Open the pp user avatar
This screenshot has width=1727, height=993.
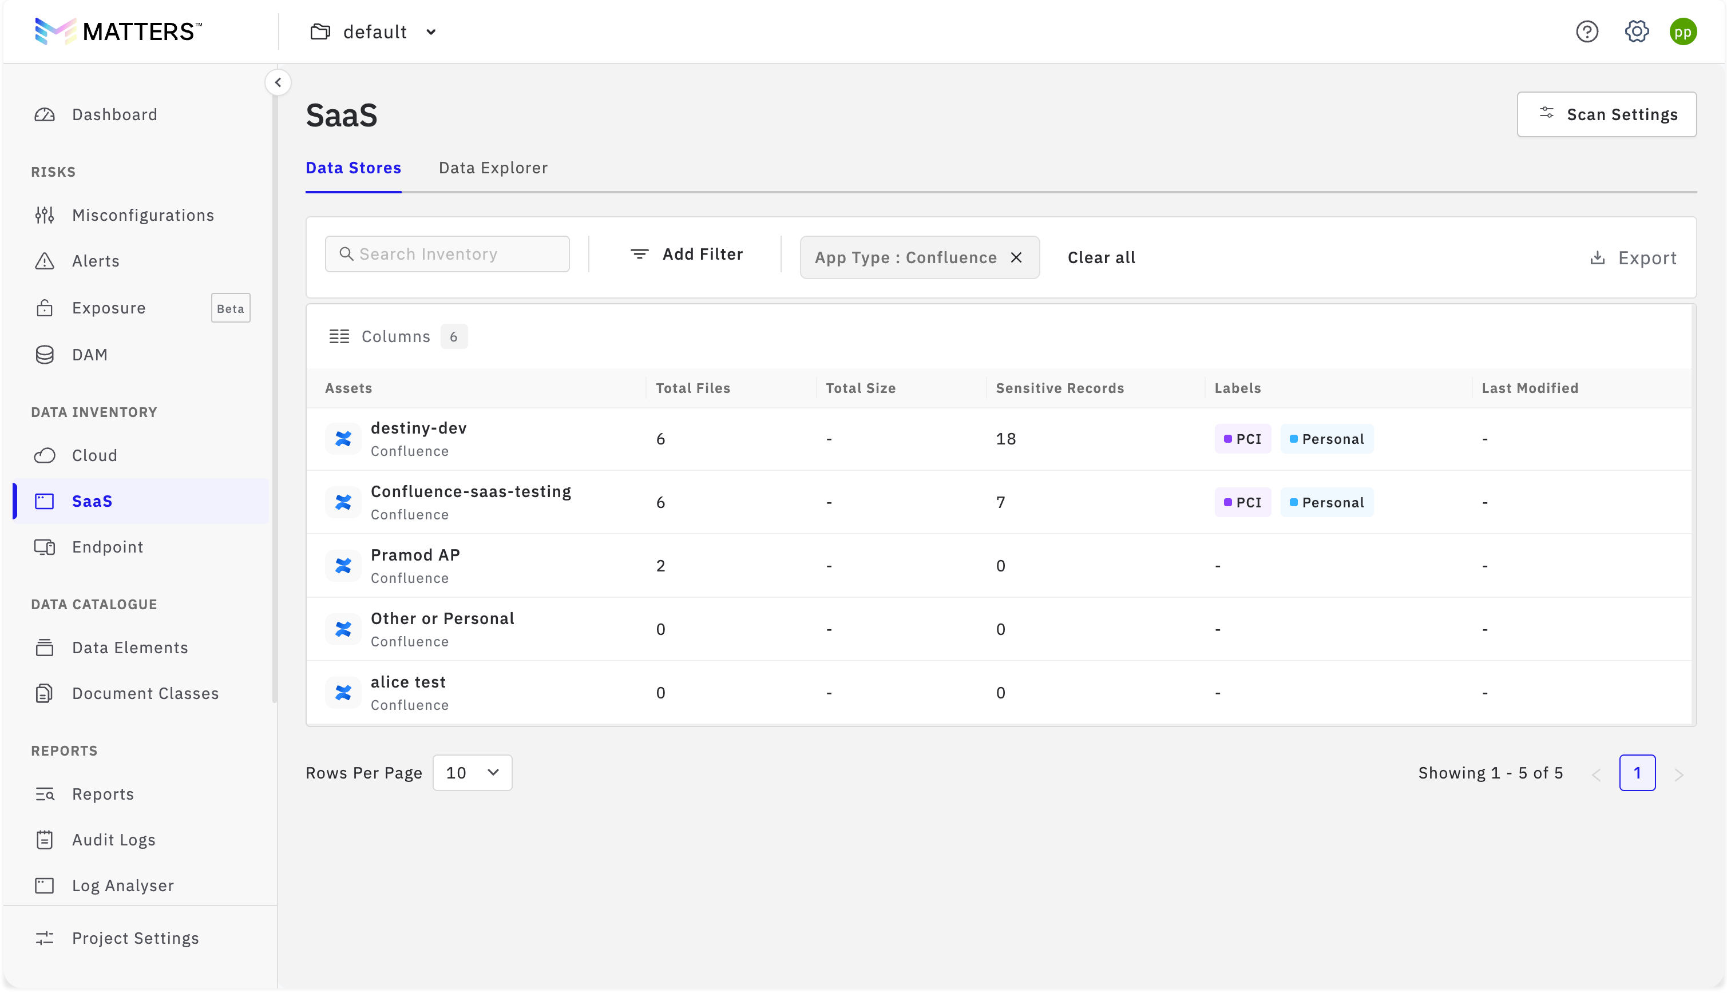pos(1683,31)
